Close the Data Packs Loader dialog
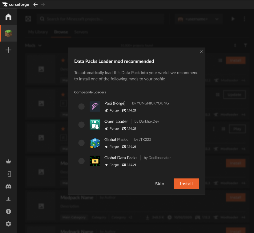254x233 pixels. tap(201, 52)
